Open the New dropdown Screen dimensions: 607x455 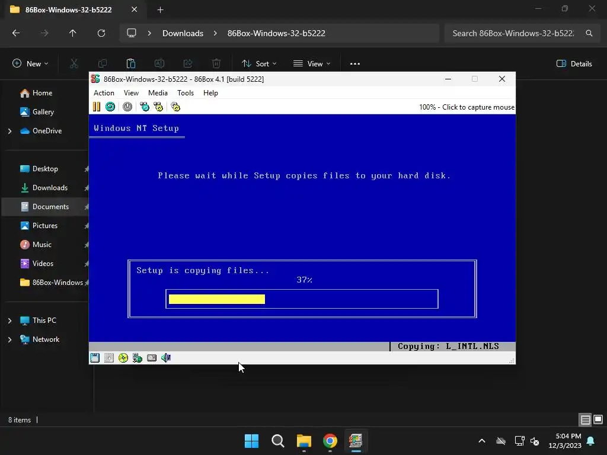pos(30,63)
